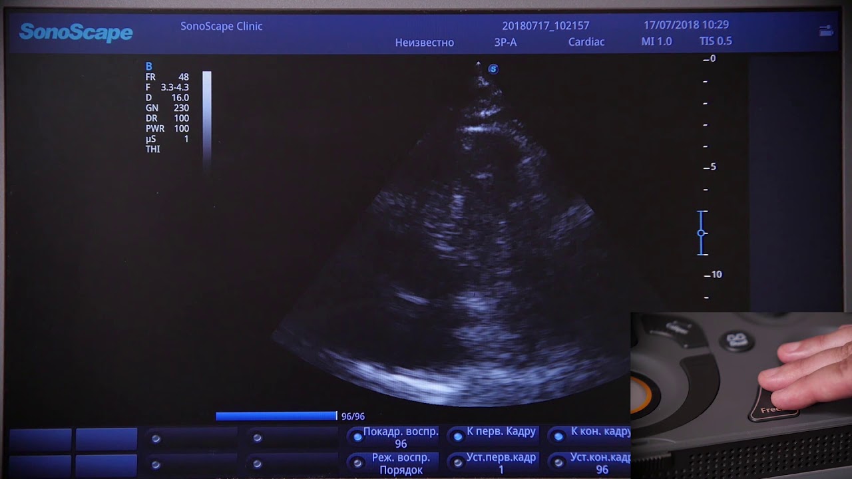Image resolution: width=852 pixels, height=479 pixels.
Task: Click the knob icon beside Покадр. воспр.
Action: pyautogui.click(x=358, y=437)
